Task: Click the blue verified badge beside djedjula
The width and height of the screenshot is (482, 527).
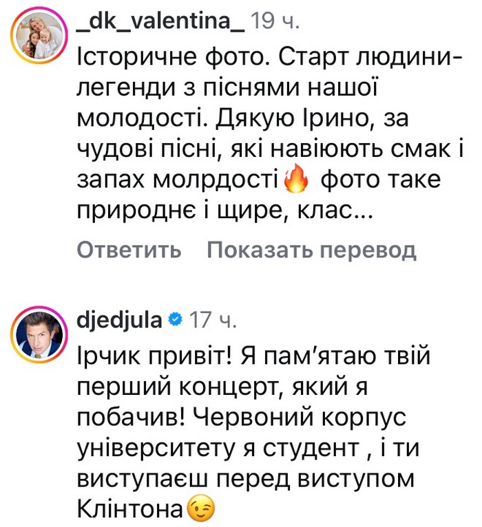Action: click(176, 319)
